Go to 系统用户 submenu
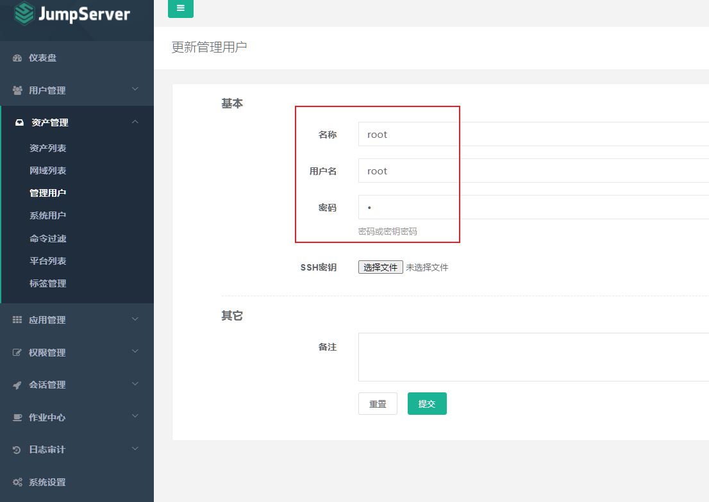The height and width of the screenshot is (502, 709). tap(48, 215)
